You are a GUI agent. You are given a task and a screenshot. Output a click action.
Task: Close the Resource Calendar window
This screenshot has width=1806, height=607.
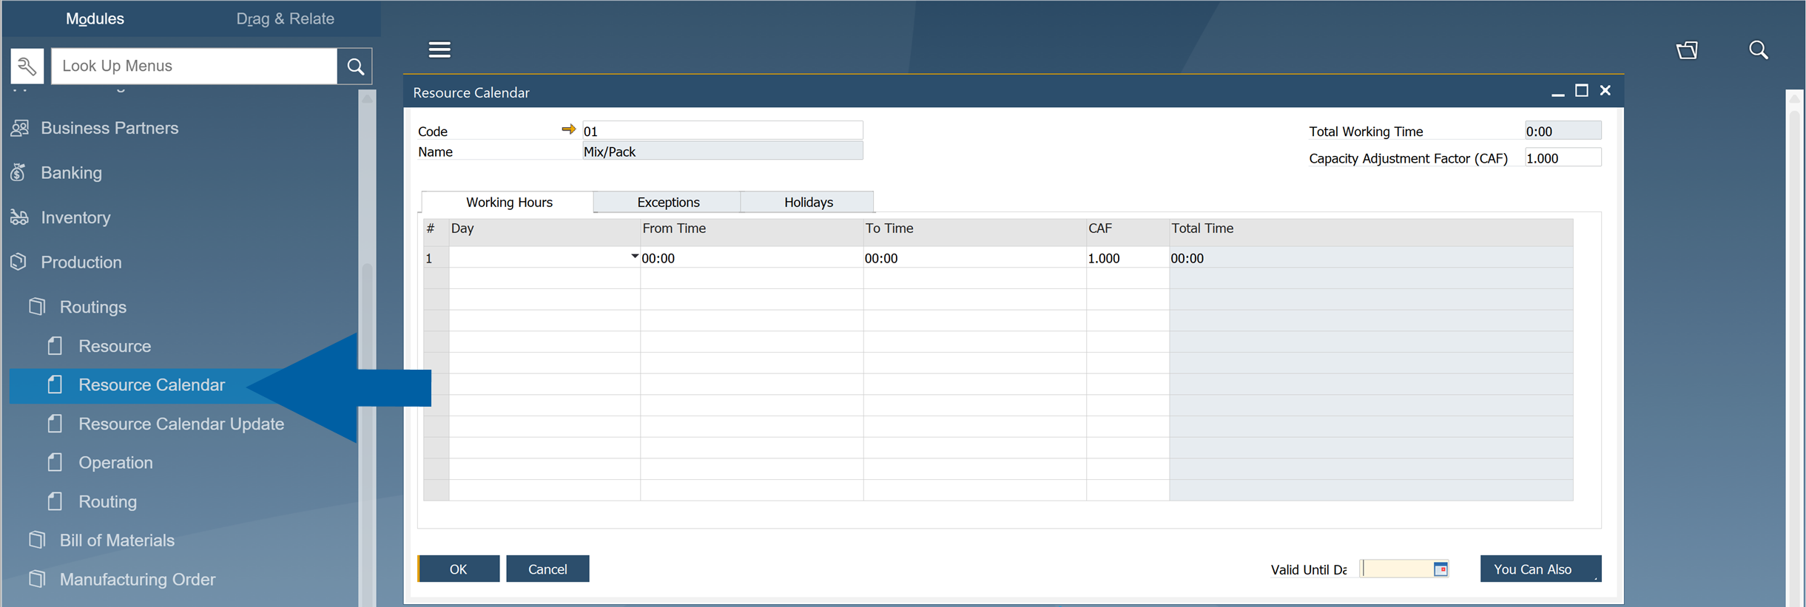(x=1605, y=90)
